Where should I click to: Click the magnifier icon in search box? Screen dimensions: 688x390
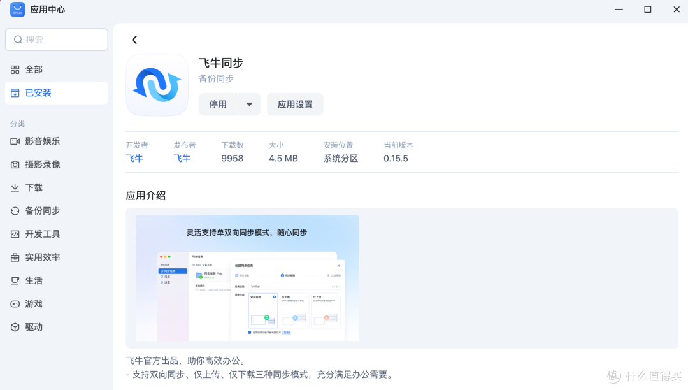[18, 40]
